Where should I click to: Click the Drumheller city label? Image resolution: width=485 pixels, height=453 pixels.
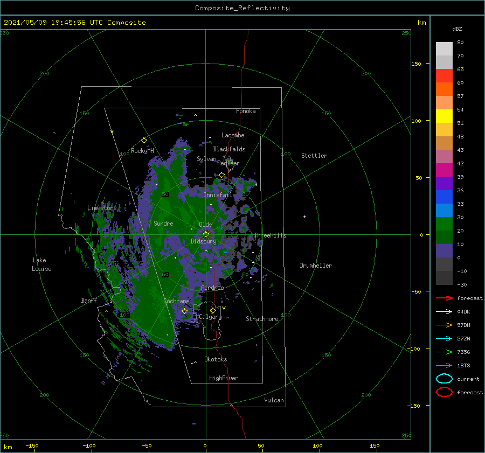pos(316,266)
